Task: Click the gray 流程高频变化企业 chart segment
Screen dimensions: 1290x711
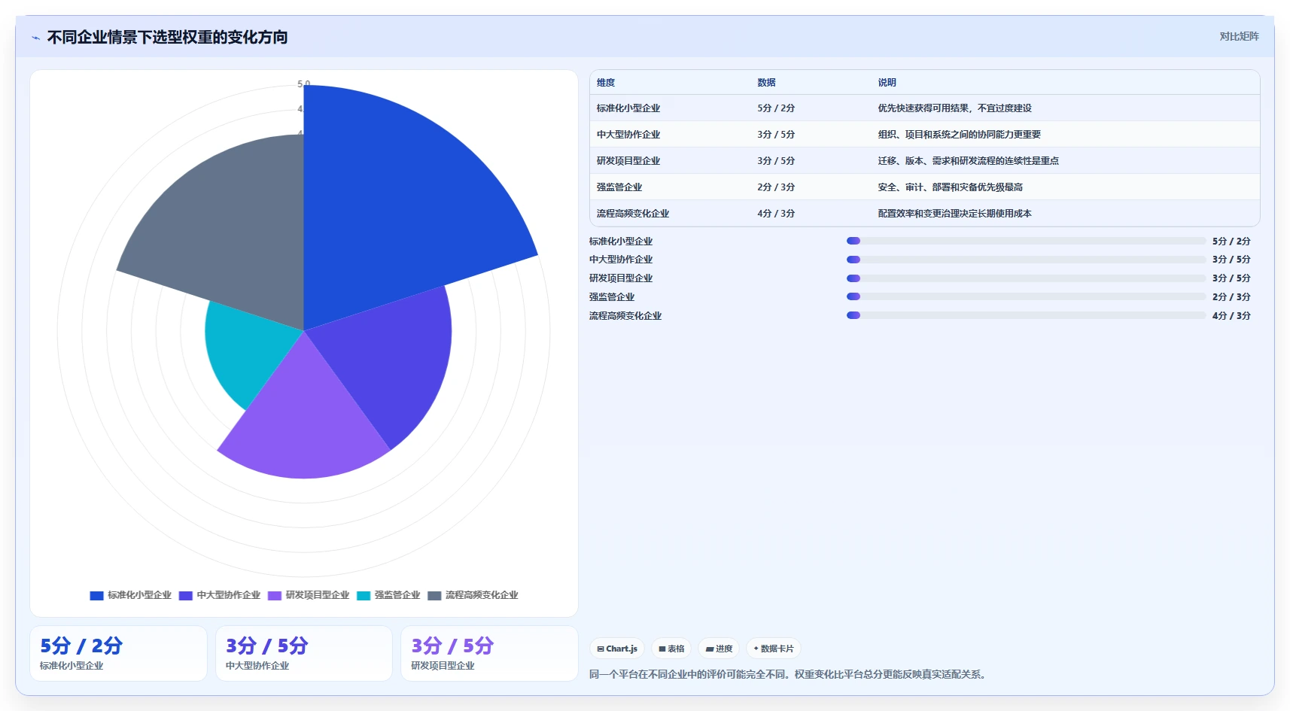Action: tap(233, 233)
